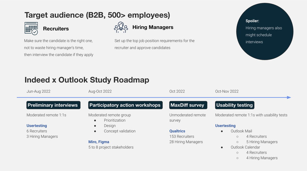Viewport: 307px width, 171px height.
Task: Click 'Hiring managers also might schedule interviews' text
Action: (x=264, y=35)
